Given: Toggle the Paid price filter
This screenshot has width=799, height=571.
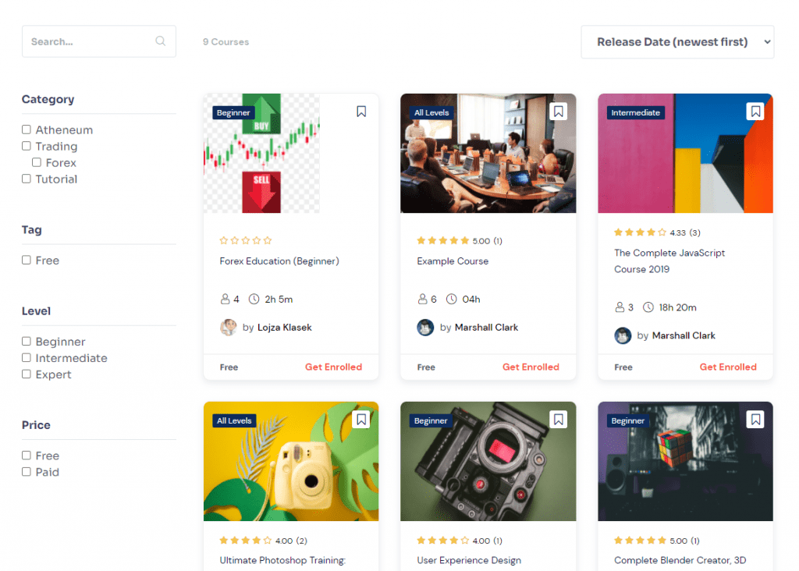Looking at the screenshot, I should (x=27, y=472).
